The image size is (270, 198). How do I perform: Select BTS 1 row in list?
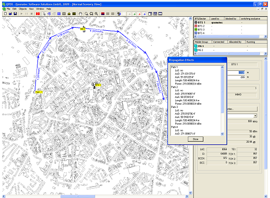coord(230,22)
